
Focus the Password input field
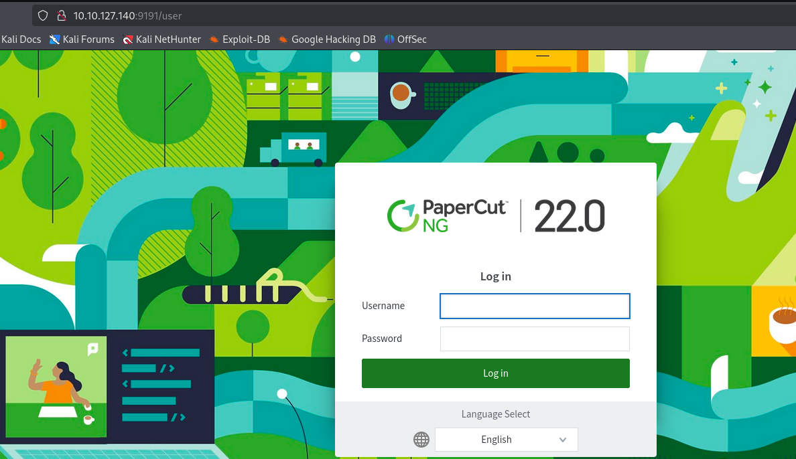535,339
